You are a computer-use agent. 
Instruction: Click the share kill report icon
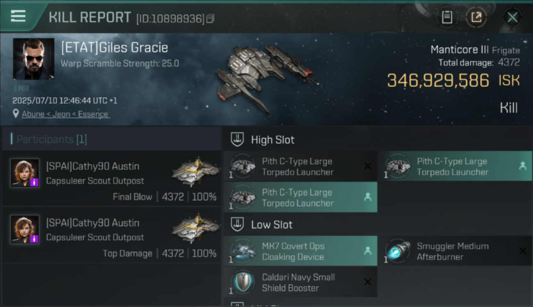click(x=476, y=17)
